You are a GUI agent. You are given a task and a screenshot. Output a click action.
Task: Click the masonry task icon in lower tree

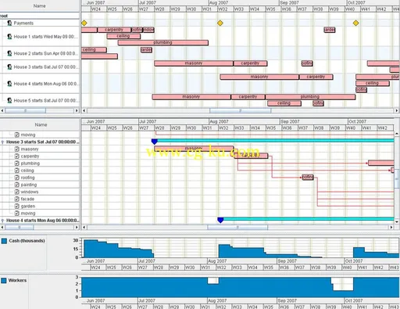coord(17,149)
